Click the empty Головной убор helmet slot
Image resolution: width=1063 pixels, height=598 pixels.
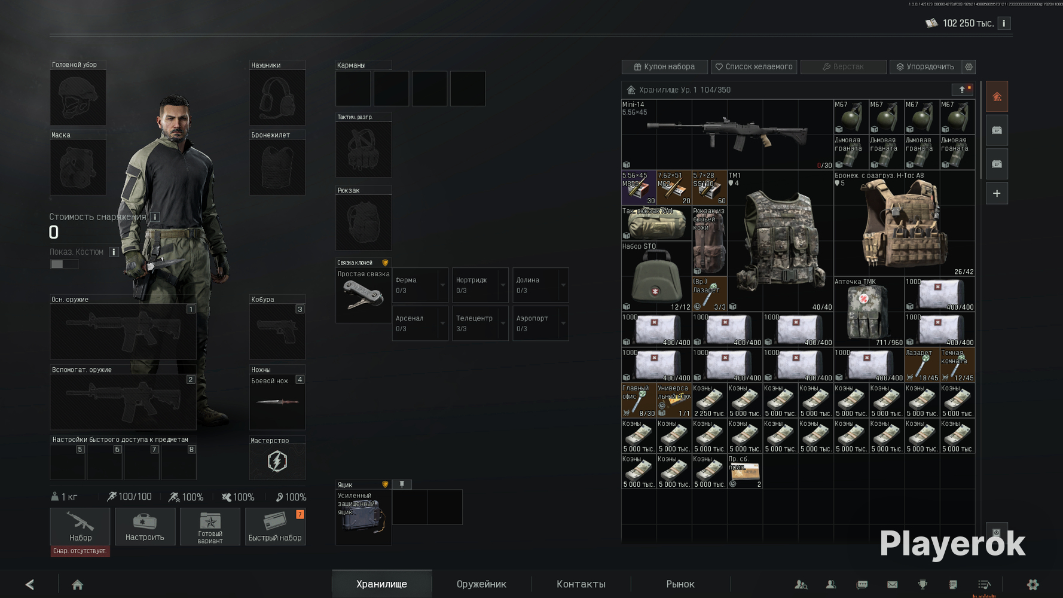point(78,97)
